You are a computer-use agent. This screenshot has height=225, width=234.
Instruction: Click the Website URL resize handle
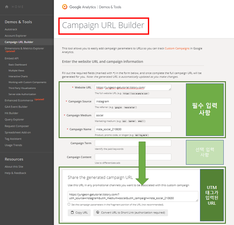(x=170, y=89)
